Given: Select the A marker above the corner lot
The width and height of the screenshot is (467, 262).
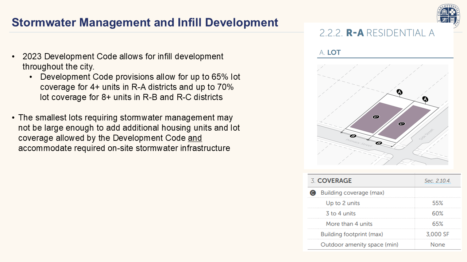Looking at the screenshot, I should [425, 99].
